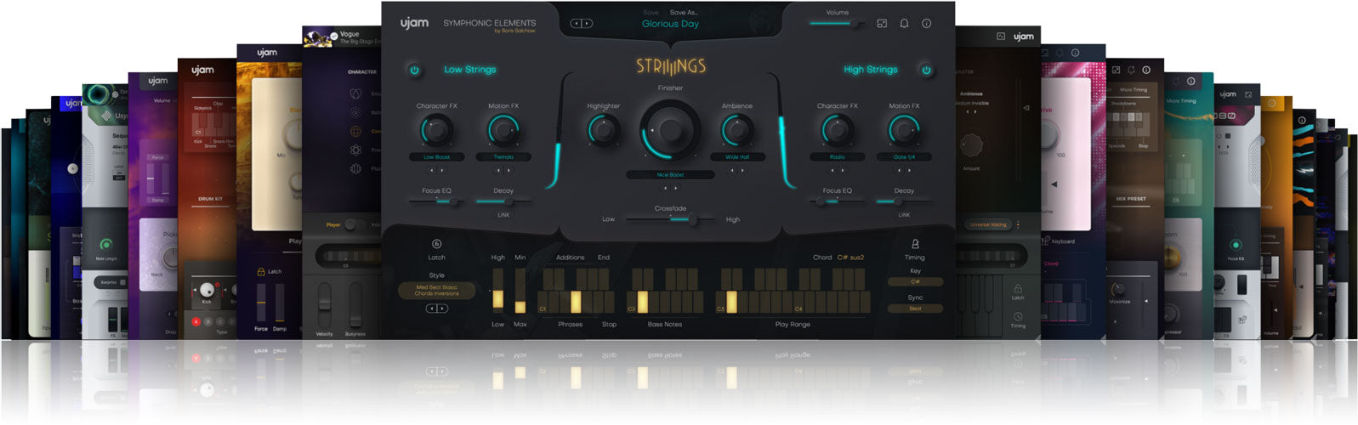
Task: Click the large Finisher knob
Action: click(x=670, y=129)
